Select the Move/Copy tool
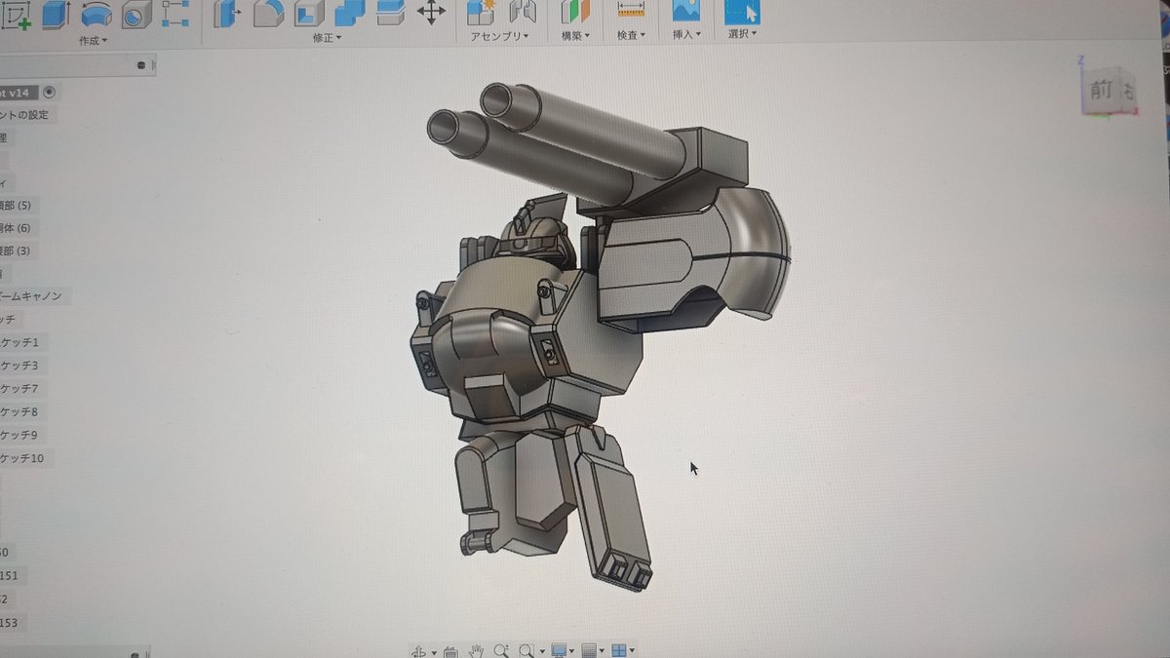This screenshot has width=1170, height=658. 431,13
